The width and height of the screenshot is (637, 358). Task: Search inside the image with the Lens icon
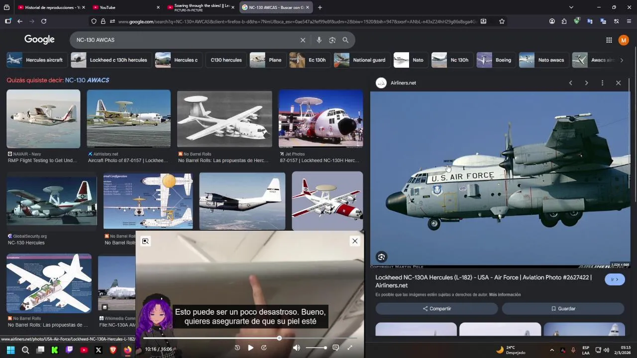[x=381, y=257]
